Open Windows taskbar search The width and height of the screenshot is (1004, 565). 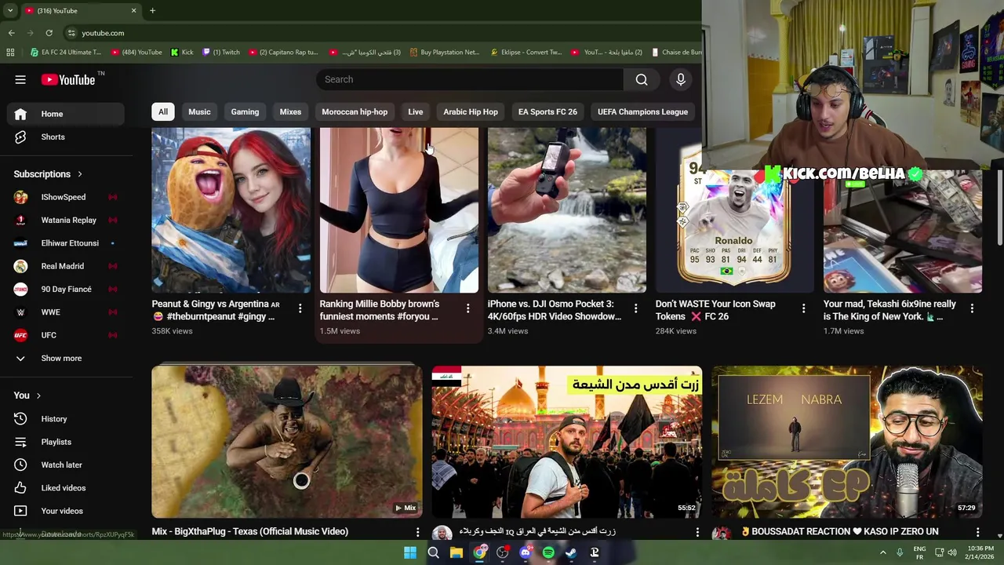[433, 553]
